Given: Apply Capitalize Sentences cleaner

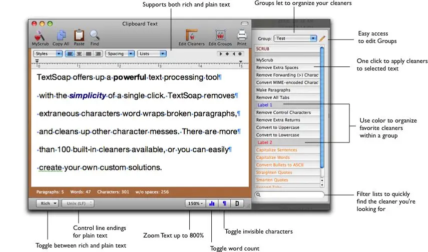Looking at the screenshot, I should pyautogui.click(x=287, y=150).
